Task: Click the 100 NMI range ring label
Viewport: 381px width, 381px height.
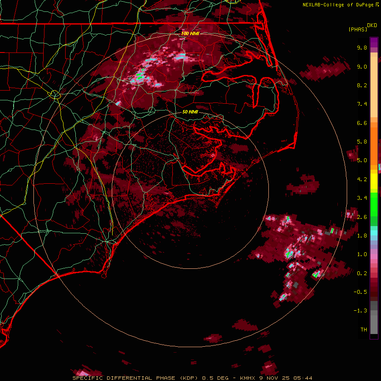Action: tap(190, 33)
